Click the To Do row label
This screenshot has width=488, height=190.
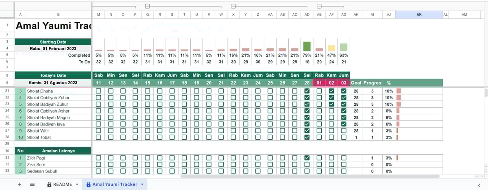84,62
